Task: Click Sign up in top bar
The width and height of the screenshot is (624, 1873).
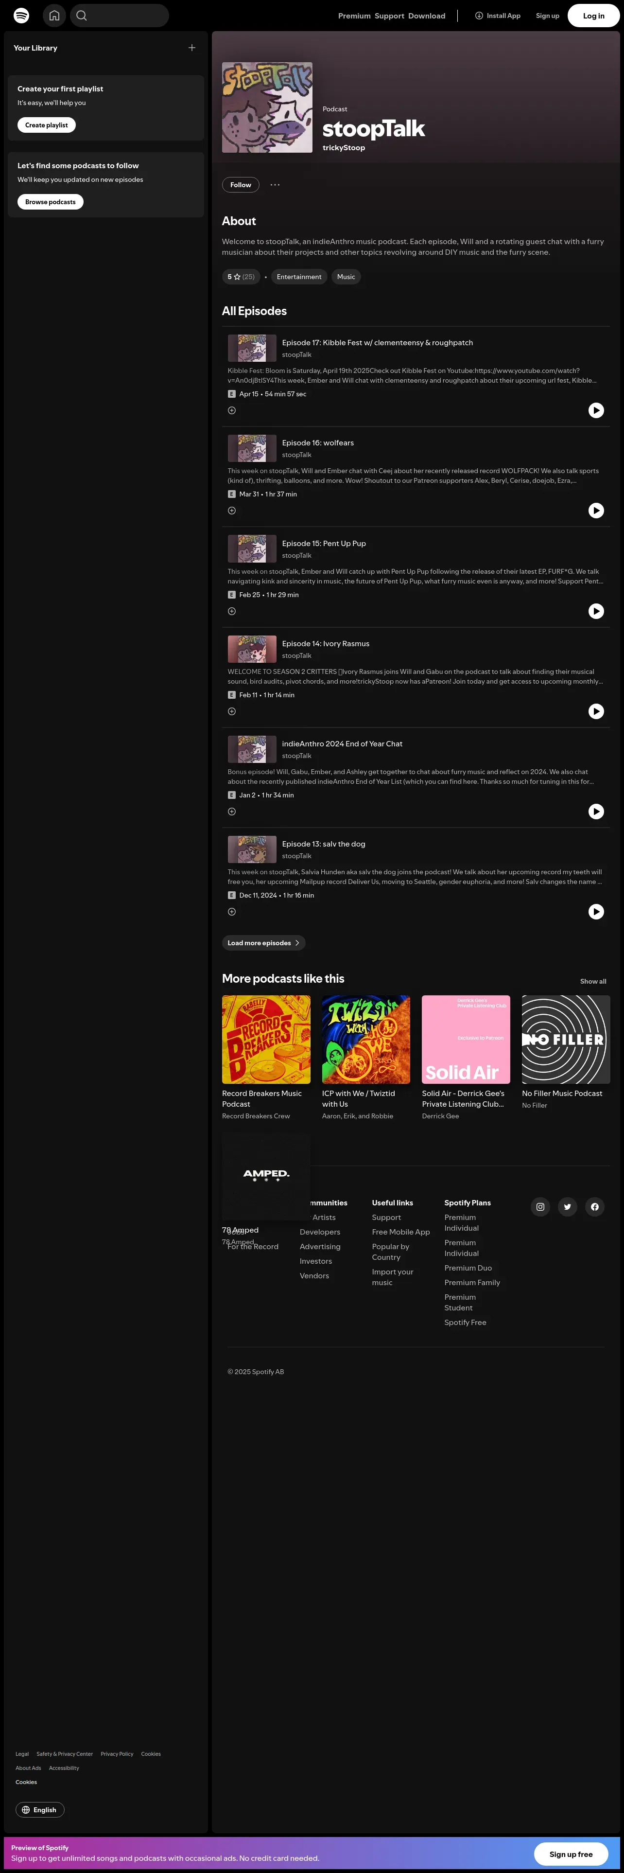Action: (548, 16)
